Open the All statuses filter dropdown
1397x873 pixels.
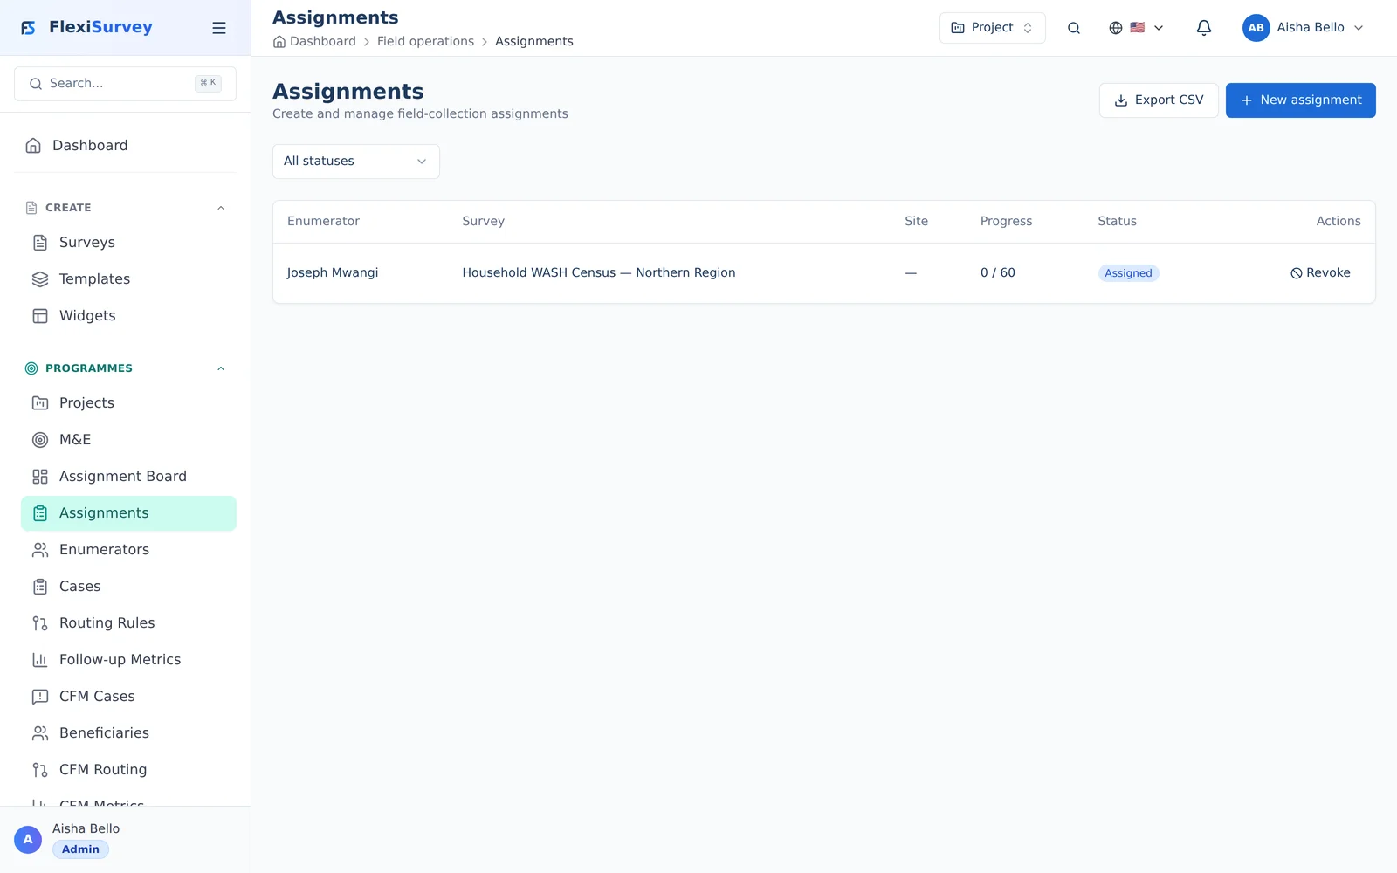point(356,162)
